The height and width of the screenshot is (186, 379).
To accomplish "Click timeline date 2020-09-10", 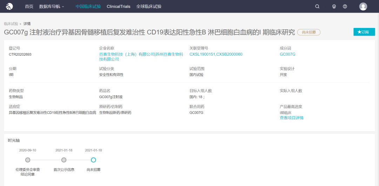I will coord(28,150).
